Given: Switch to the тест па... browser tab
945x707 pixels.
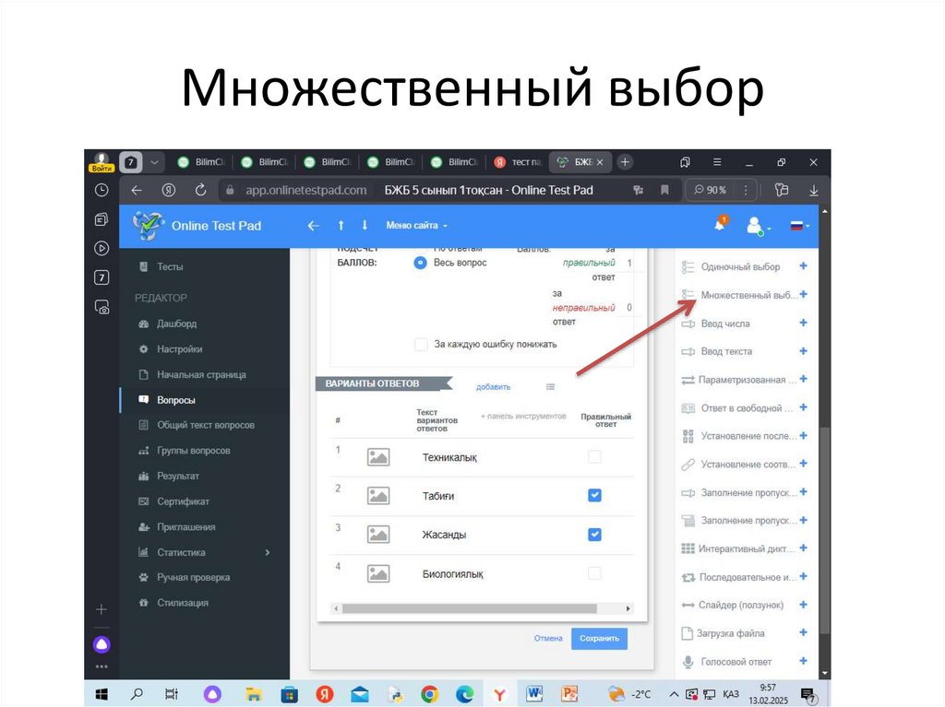Looking at the screenshot, I should [x=517, y=162].
